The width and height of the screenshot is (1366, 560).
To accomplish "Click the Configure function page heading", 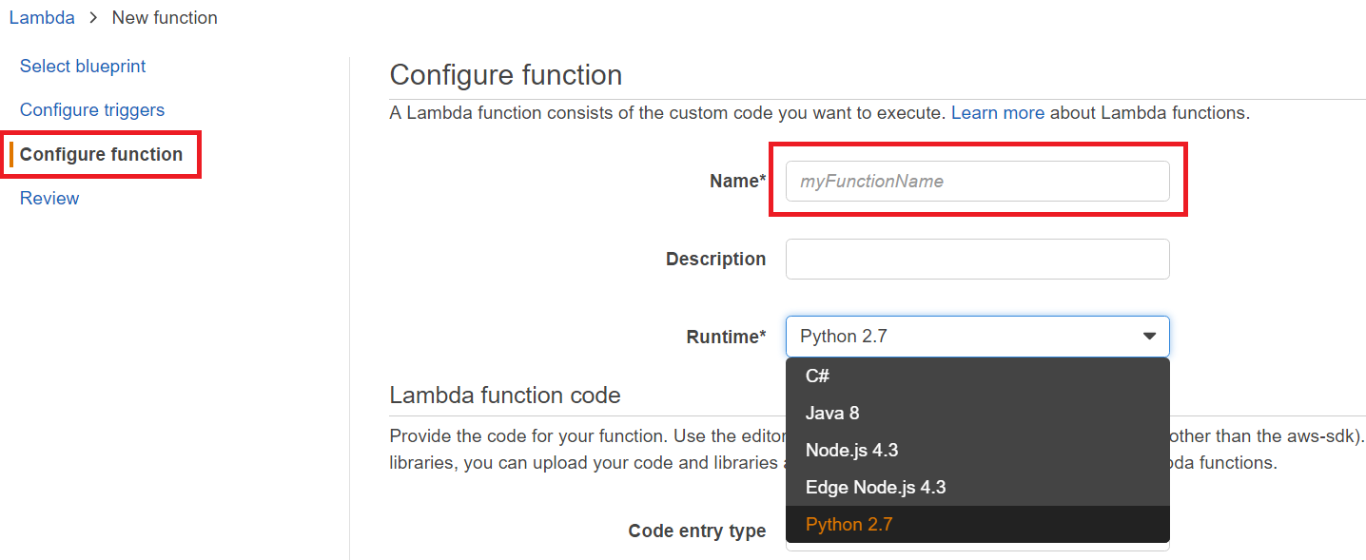I will (505, 74).
